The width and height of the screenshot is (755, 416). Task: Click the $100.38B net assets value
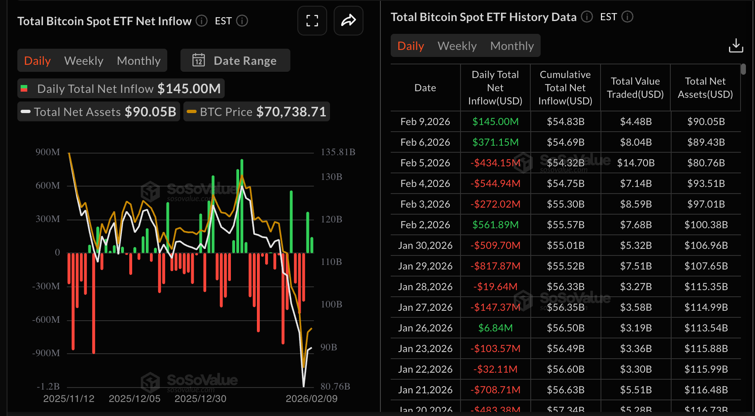click(706, 225)
